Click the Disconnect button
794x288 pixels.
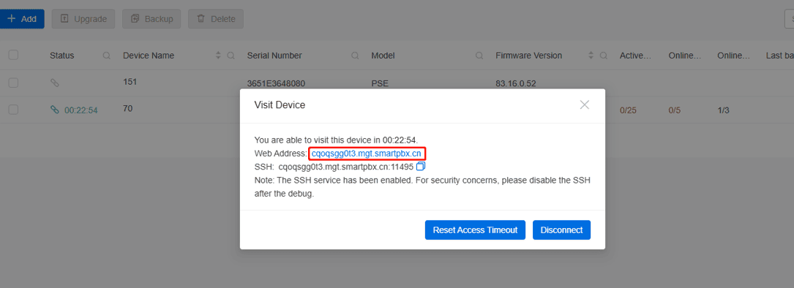click(x=561, y=230)
